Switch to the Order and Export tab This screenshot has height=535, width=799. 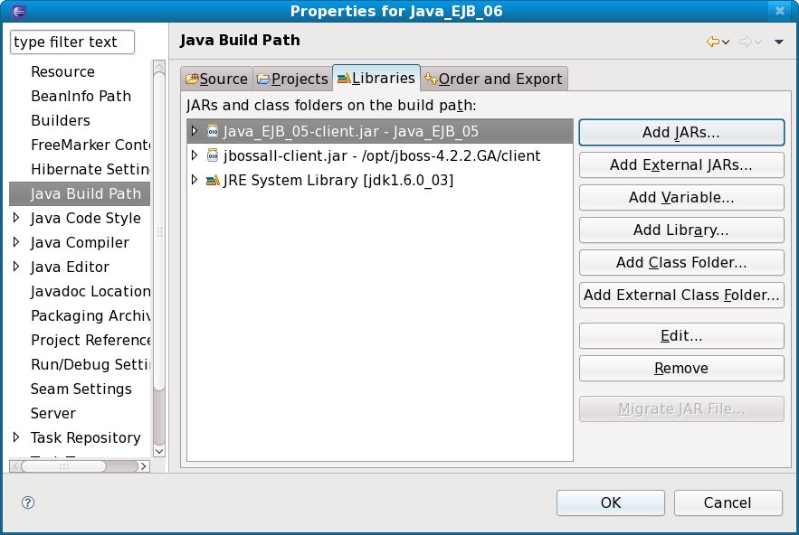(x=493, y=79)
